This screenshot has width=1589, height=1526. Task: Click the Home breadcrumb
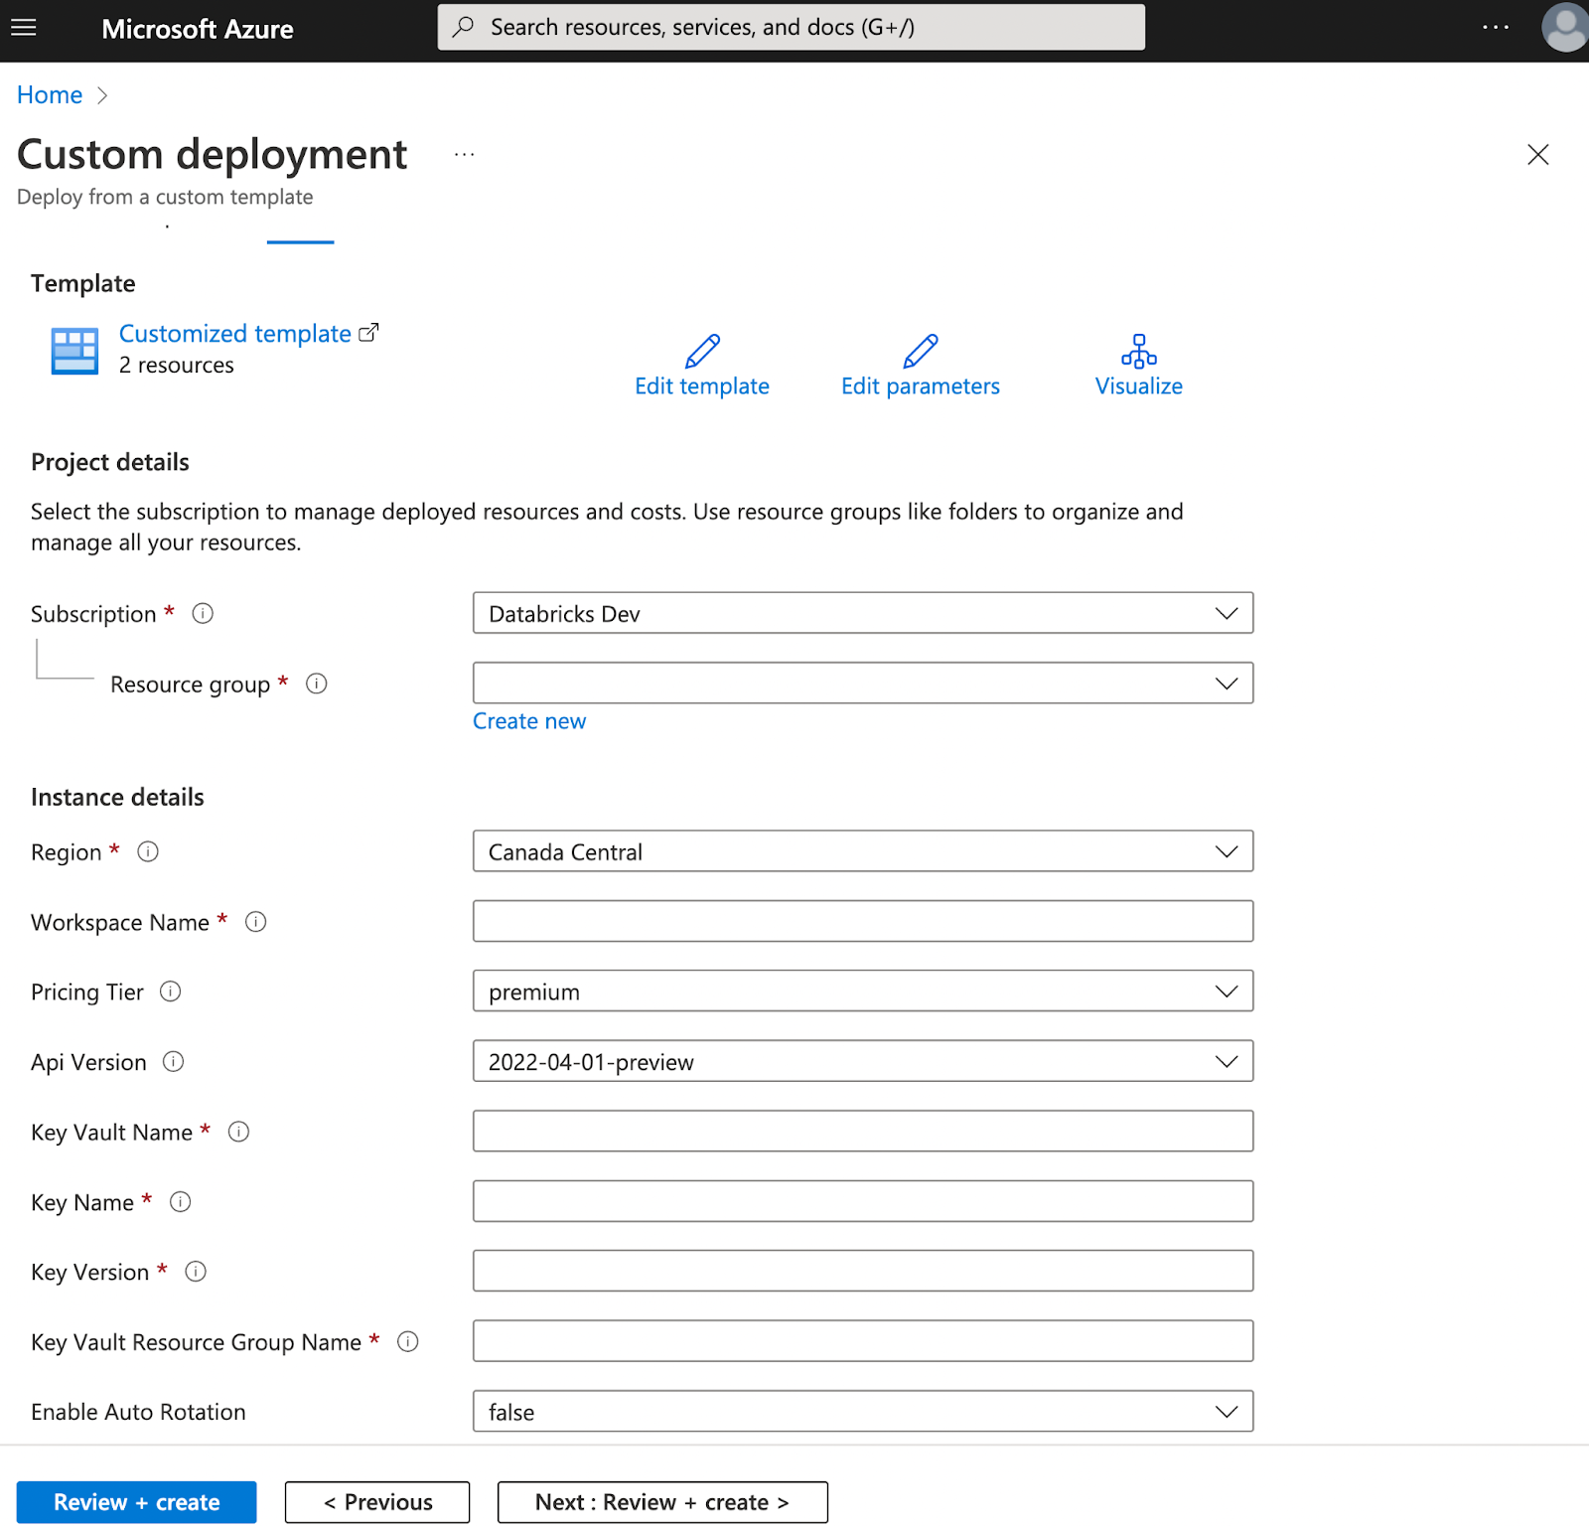[49, 94]
